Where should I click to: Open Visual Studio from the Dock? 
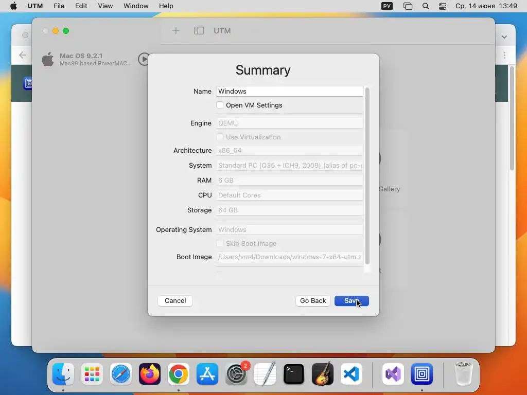(x=393, y=374)
